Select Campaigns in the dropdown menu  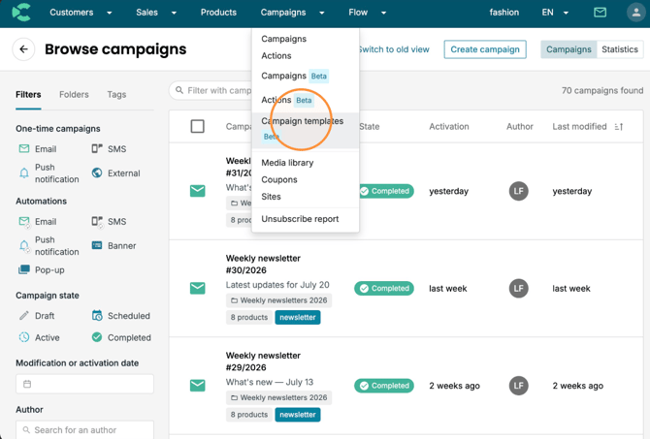pos(283,39)
